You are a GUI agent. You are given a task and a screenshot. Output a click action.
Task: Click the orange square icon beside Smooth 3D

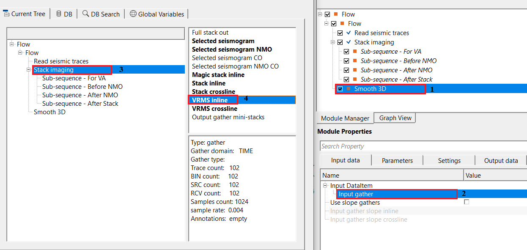(349, 88)
